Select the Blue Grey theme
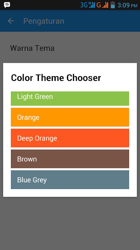The height and width of the screenshot is (250, 140). (x=70, y=180)
